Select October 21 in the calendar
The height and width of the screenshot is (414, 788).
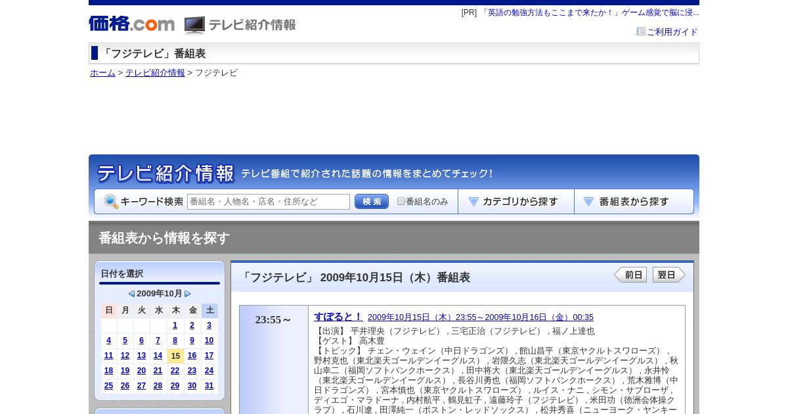pos(158,371)
